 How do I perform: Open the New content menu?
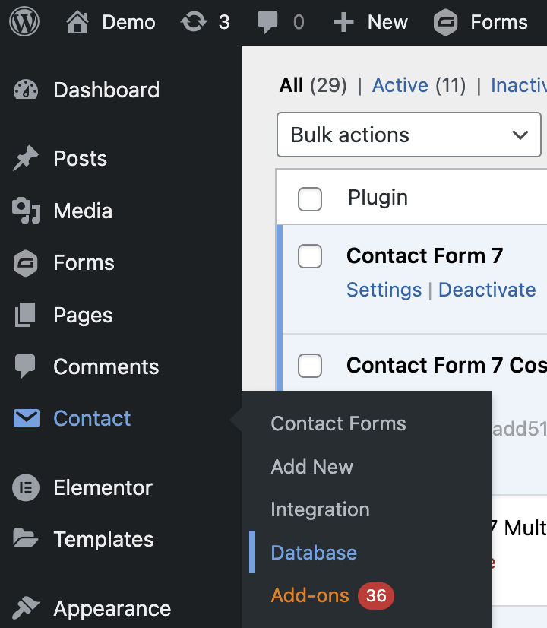371,23
